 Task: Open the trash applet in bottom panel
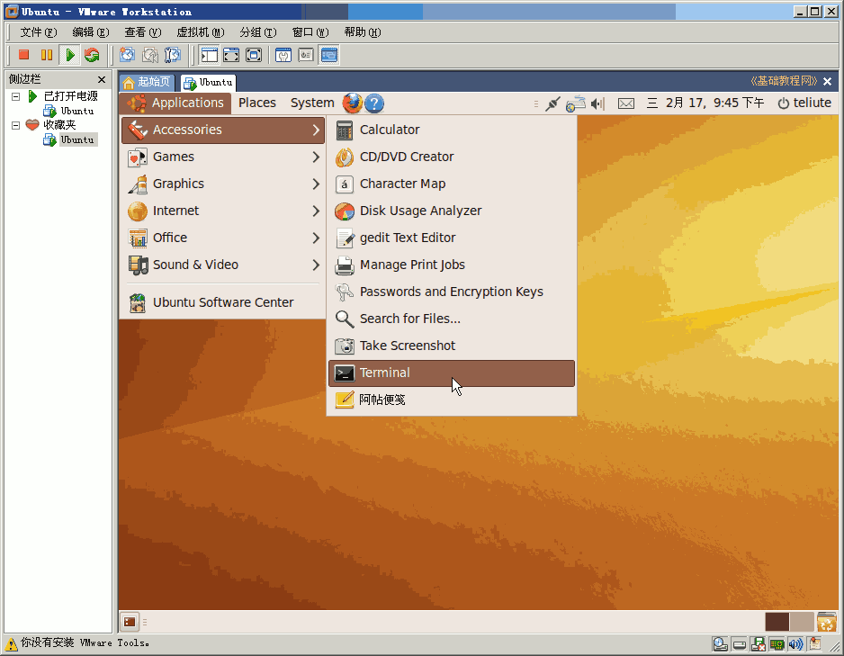(x=827, y=622)
